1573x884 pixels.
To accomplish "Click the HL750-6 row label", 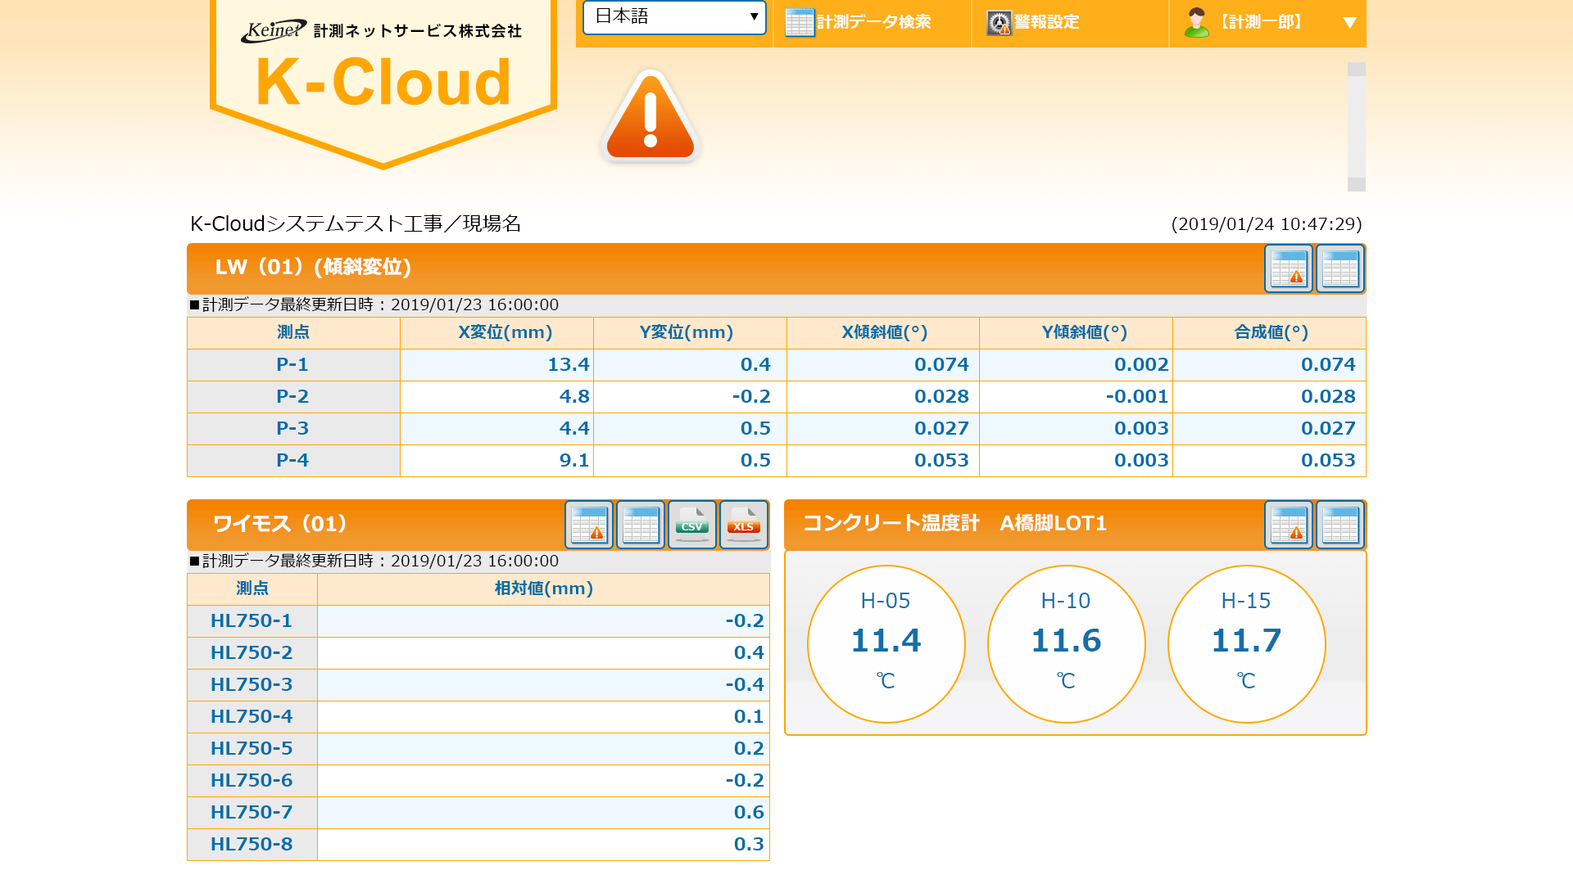I will click(252, 781).
